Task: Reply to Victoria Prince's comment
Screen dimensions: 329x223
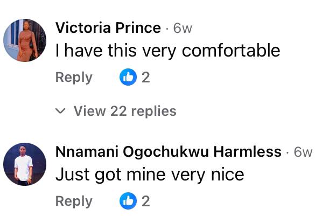Action: (74, 78)
